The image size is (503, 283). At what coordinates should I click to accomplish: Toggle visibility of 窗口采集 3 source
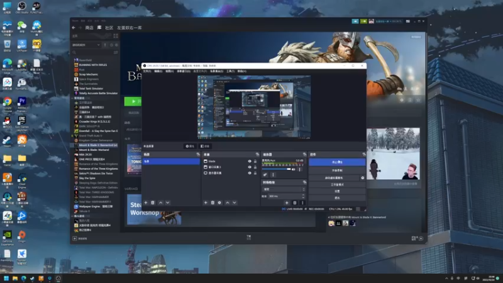250,167
